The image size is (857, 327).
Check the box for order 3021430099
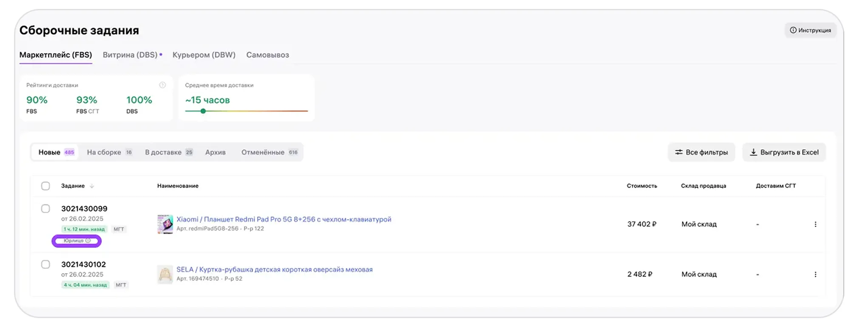tap(45, 209)
